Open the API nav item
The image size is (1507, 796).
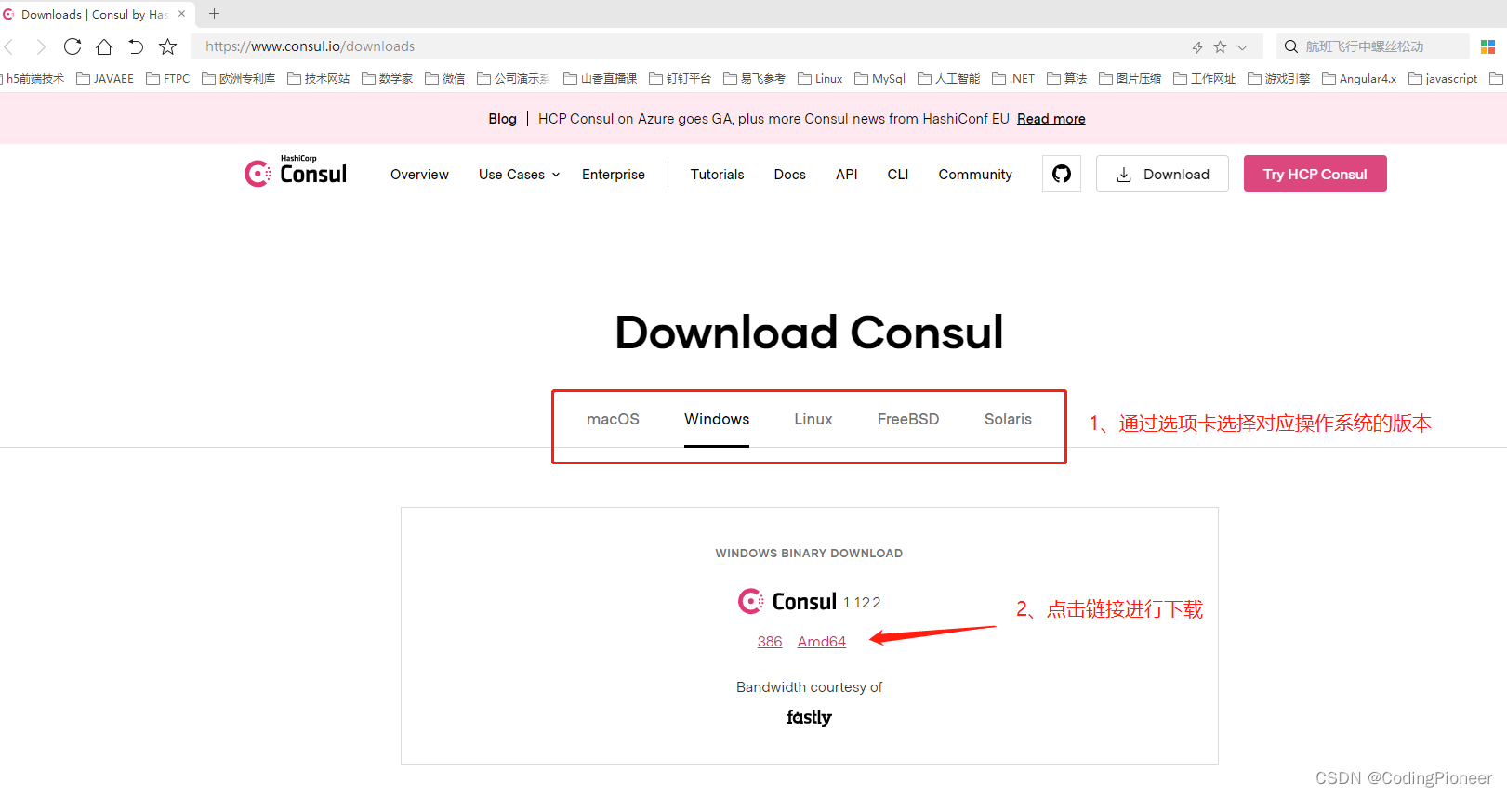tap(846, 175)
